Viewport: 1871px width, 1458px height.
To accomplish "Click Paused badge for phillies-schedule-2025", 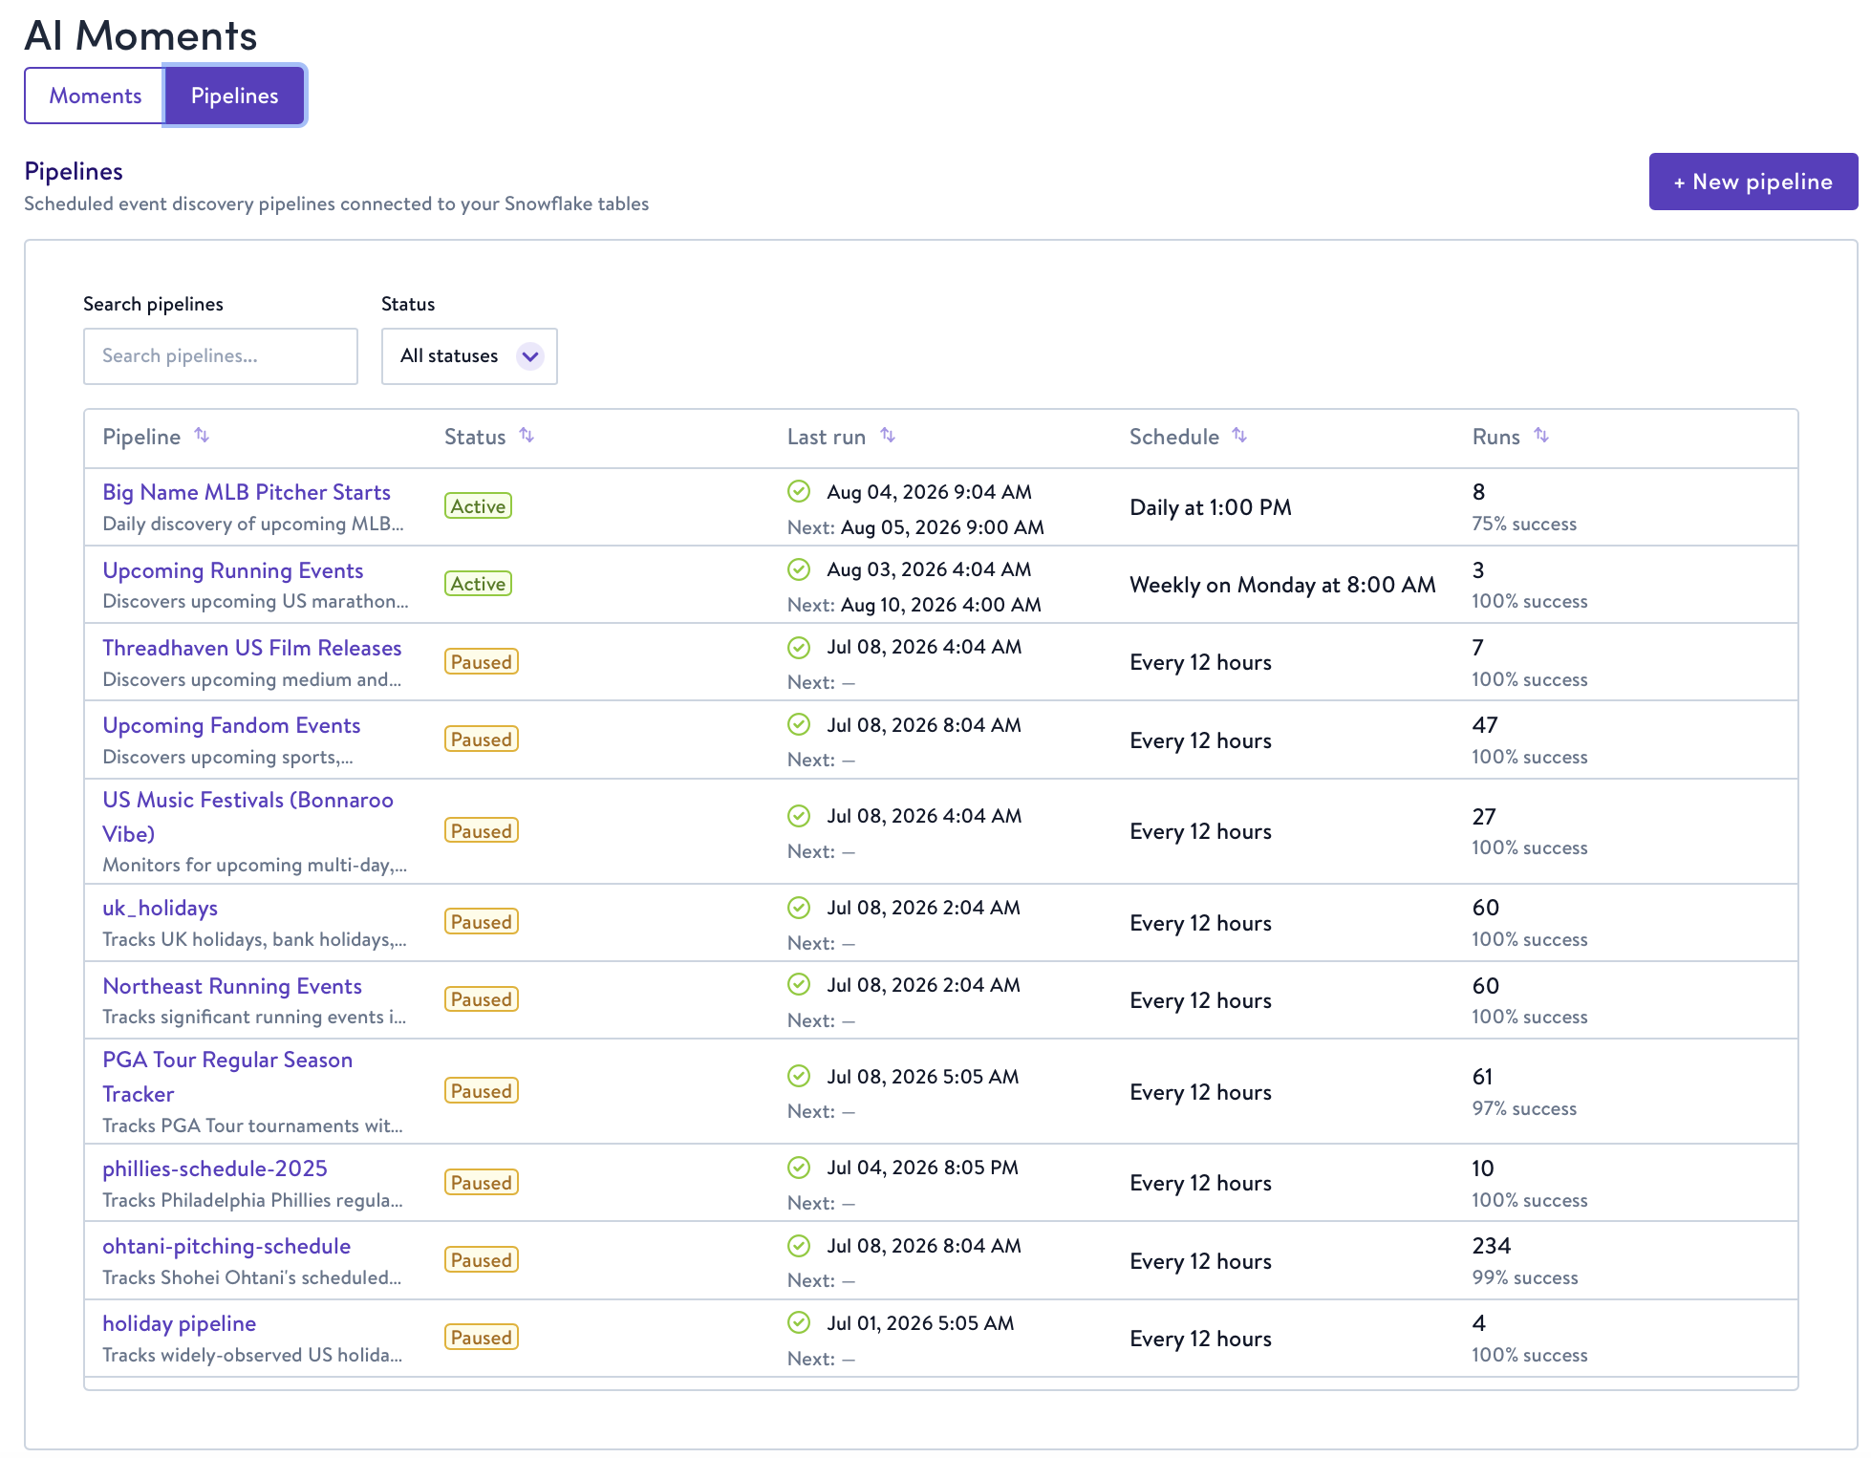I will [482, 1183].
